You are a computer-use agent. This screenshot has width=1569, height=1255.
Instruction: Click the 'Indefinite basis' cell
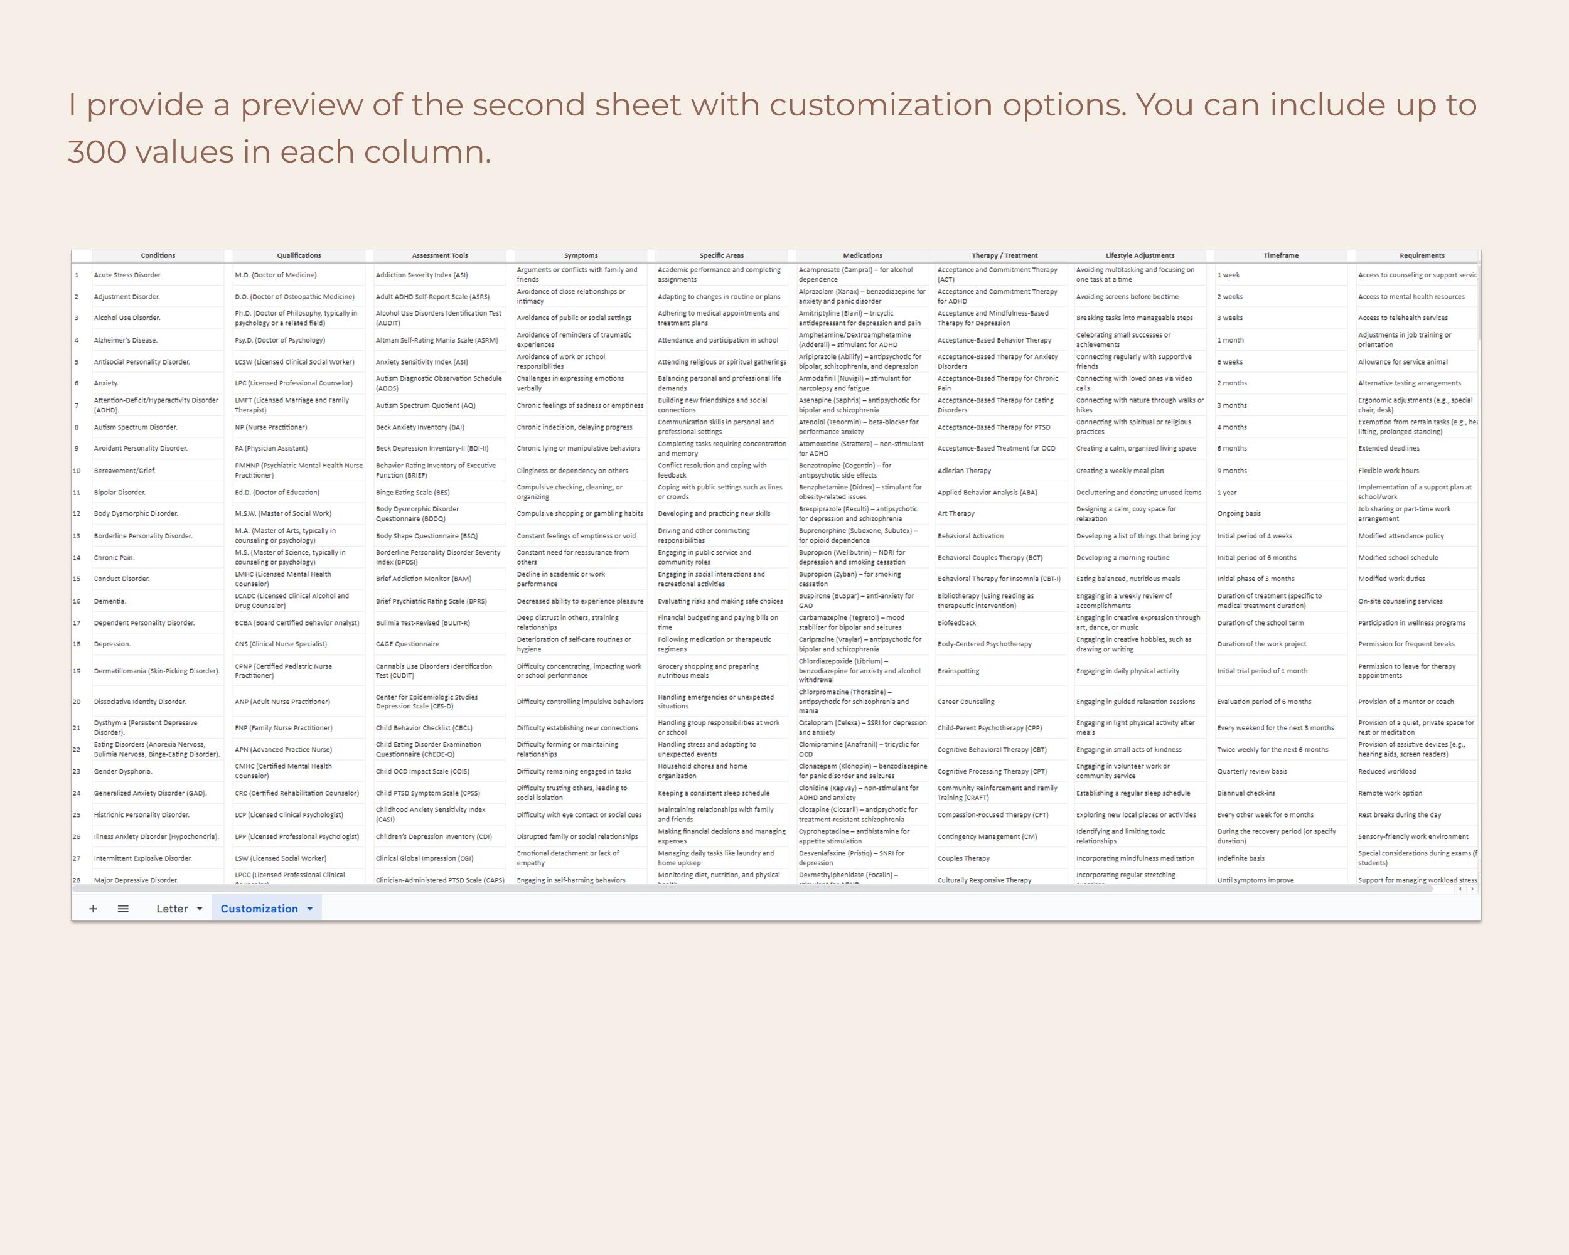tap(1281, 858)
